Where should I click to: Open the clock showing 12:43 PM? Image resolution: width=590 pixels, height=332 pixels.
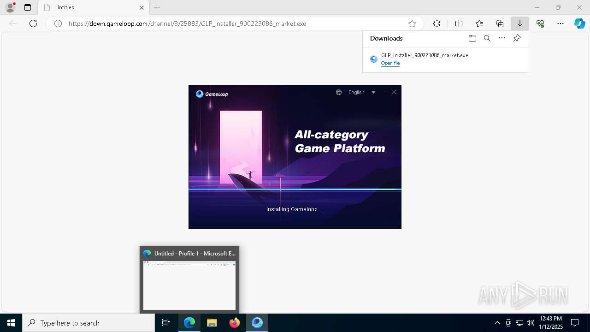pos(551,323)
